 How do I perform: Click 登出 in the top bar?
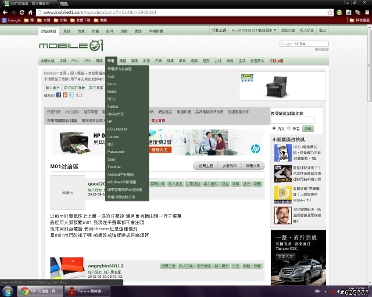click(323, 30)
